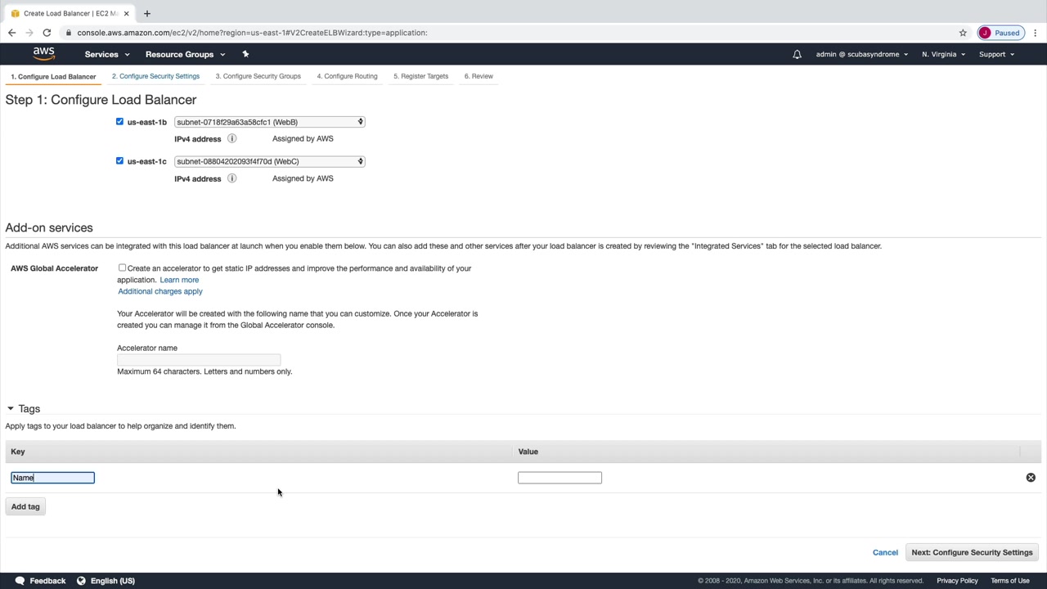This screenshot has width=1047, height=589.
Task: Reload the page
Action: (47, 33)
